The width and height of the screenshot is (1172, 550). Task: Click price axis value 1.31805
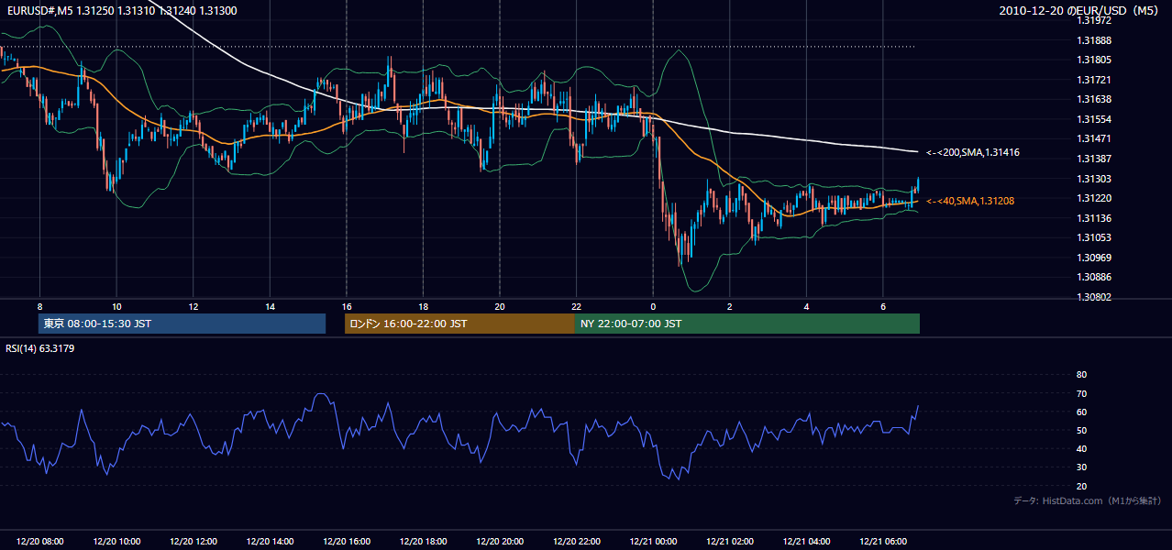[1094, 60]
